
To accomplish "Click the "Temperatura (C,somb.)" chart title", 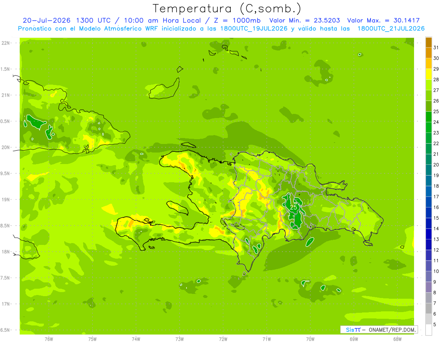I will coord(227,9).
